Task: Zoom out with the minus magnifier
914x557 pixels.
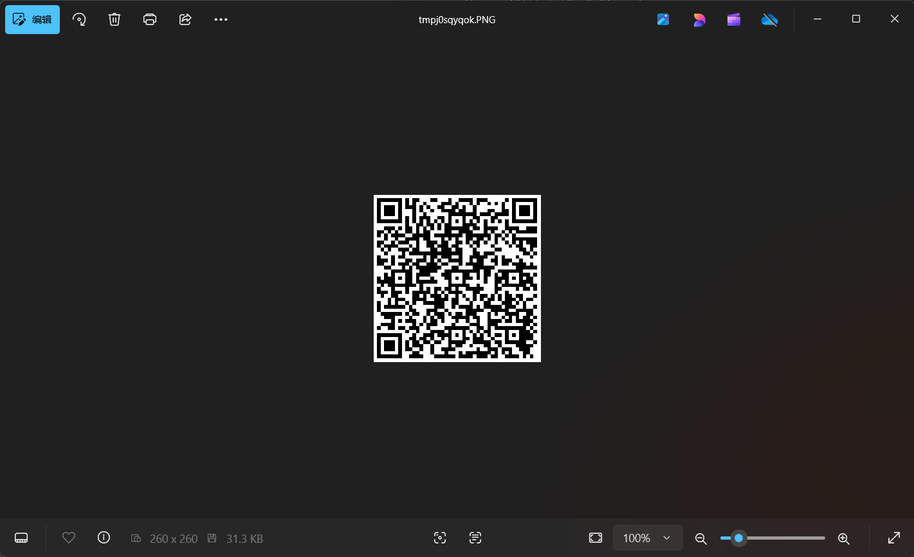Action: tap(701, 538)
